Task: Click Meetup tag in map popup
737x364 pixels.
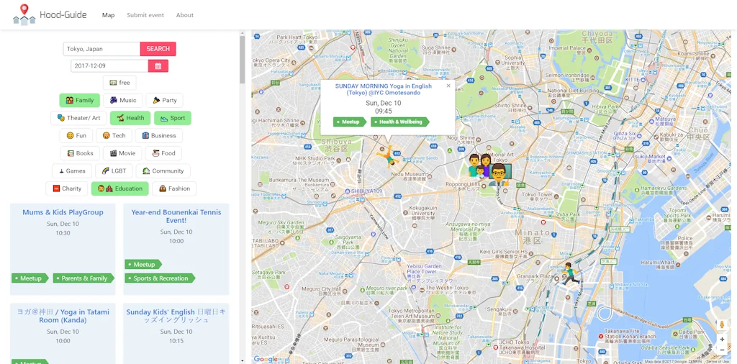Action: [x=350, y=122]
